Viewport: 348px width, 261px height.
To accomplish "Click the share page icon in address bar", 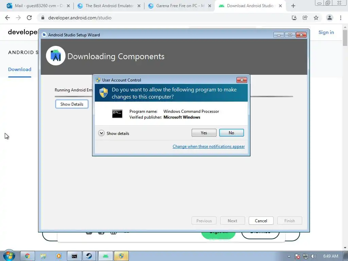I will 305,18.
